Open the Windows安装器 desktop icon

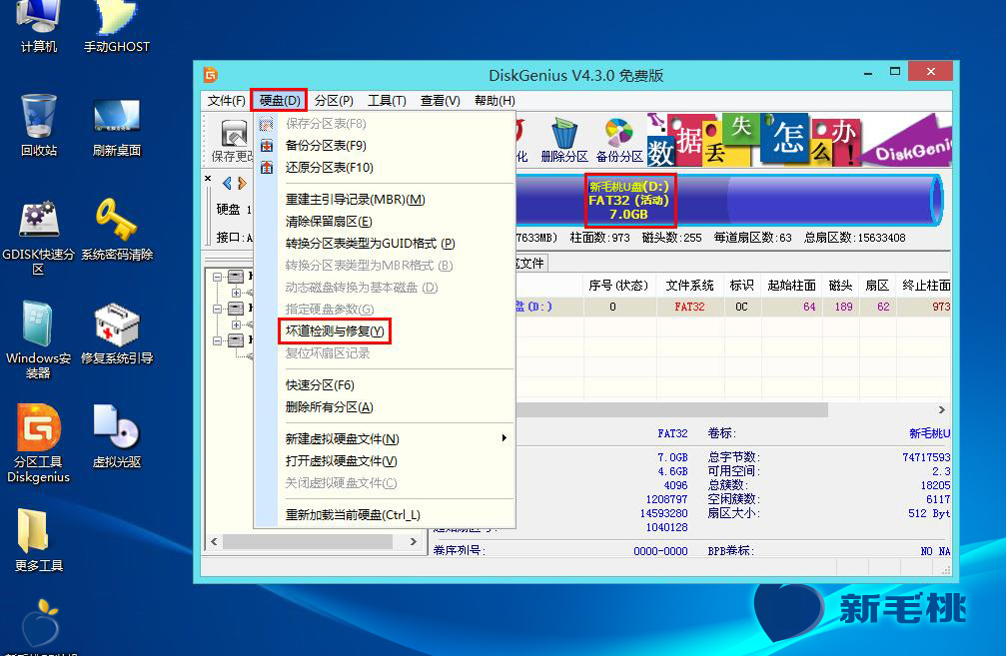click(39, 339)
